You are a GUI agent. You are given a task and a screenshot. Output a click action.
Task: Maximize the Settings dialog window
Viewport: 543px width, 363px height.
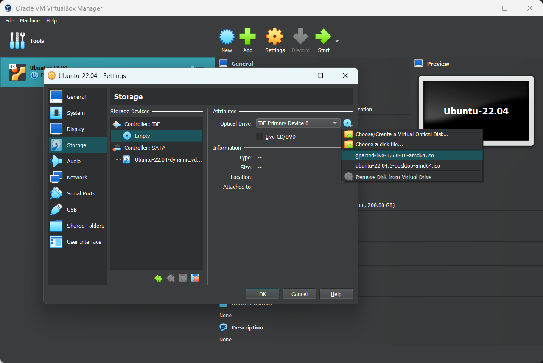(320, 75)
